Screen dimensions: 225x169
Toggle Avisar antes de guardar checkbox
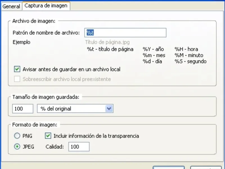(x=17, y=69)
